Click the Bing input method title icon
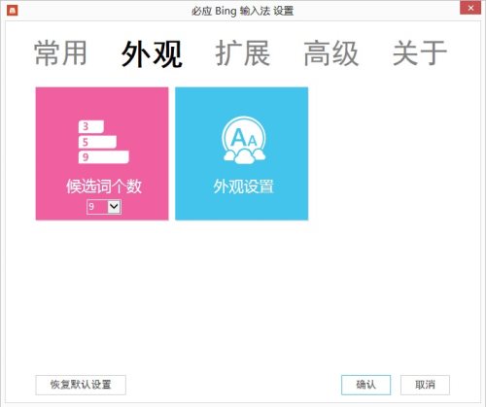Screen dimensions: 486x407 [x=13, y=11]
